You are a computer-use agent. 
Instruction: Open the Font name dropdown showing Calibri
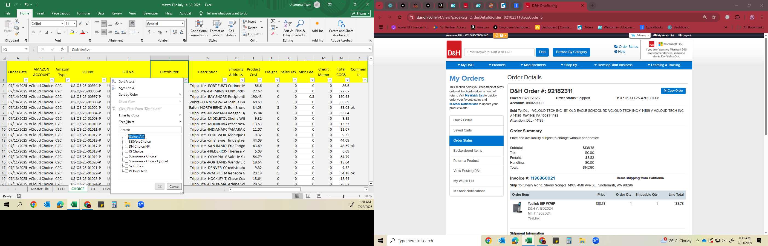(62, 24)
